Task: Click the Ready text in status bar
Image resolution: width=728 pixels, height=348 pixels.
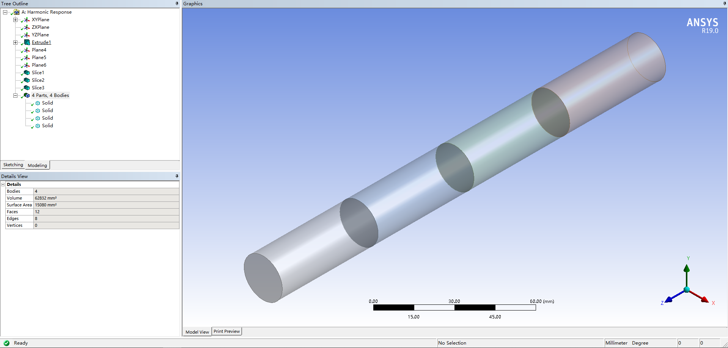Action: pos(21,343)
